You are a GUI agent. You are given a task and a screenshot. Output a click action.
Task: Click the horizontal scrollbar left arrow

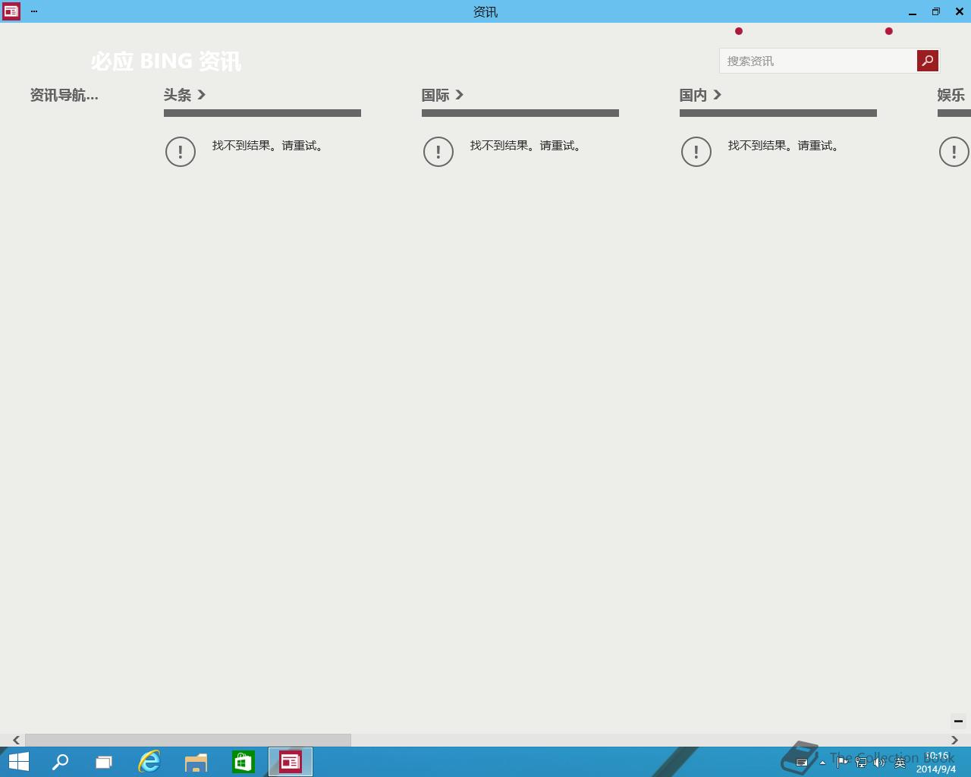(x=16, y=740)
